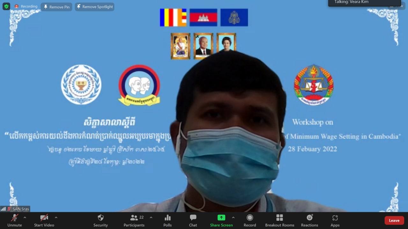
Task: Click the SAN Sras name label
Action: point(21,209)
